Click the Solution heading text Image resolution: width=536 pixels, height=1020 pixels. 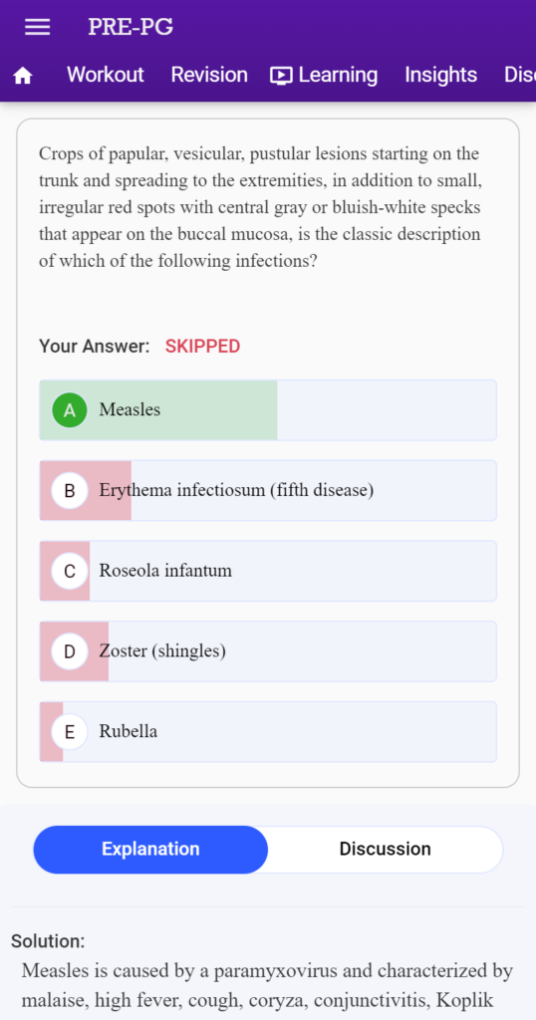click(48, 941)
